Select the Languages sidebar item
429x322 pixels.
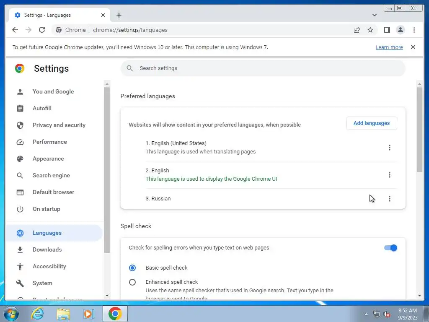coord(54,233)
